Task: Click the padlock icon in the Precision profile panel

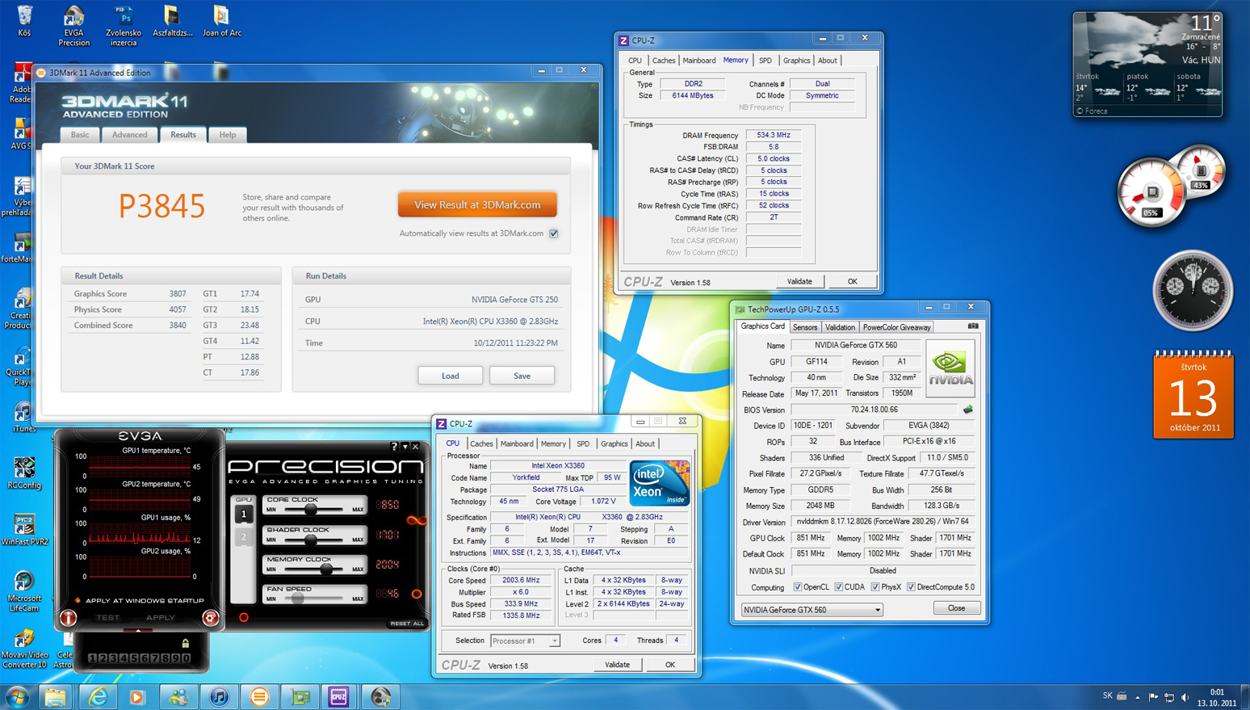Action: coord(186,644)
